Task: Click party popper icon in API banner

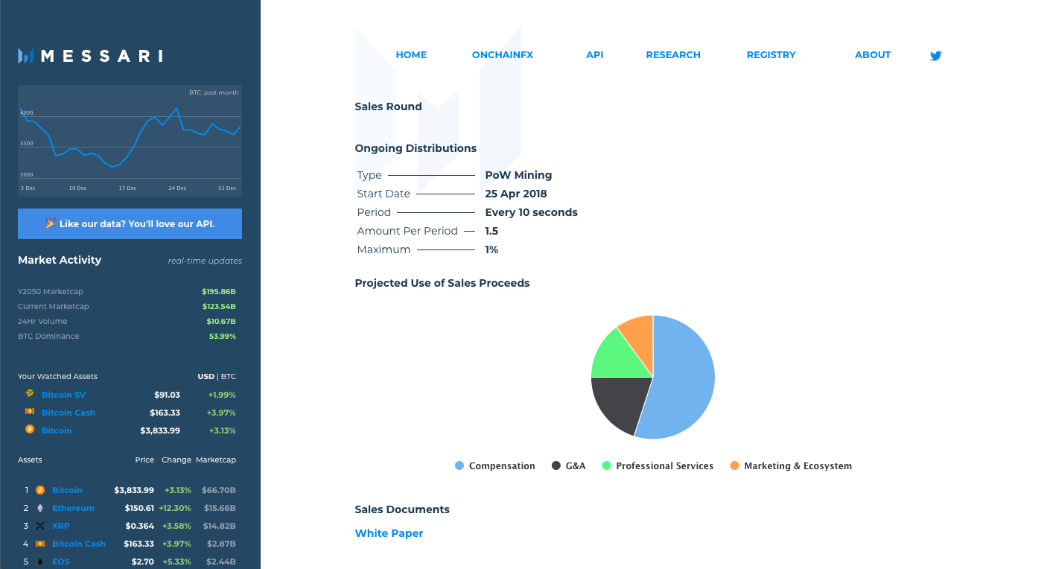Action: point(50,223)
